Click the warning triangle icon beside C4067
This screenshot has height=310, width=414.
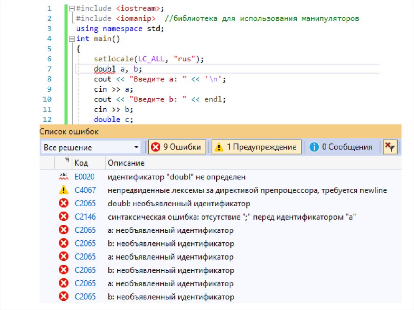(63, 190)
